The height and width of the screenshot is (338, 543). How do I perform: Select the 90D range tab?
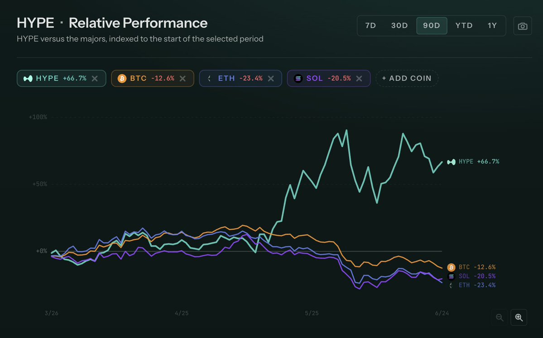(x=432, y=26)
